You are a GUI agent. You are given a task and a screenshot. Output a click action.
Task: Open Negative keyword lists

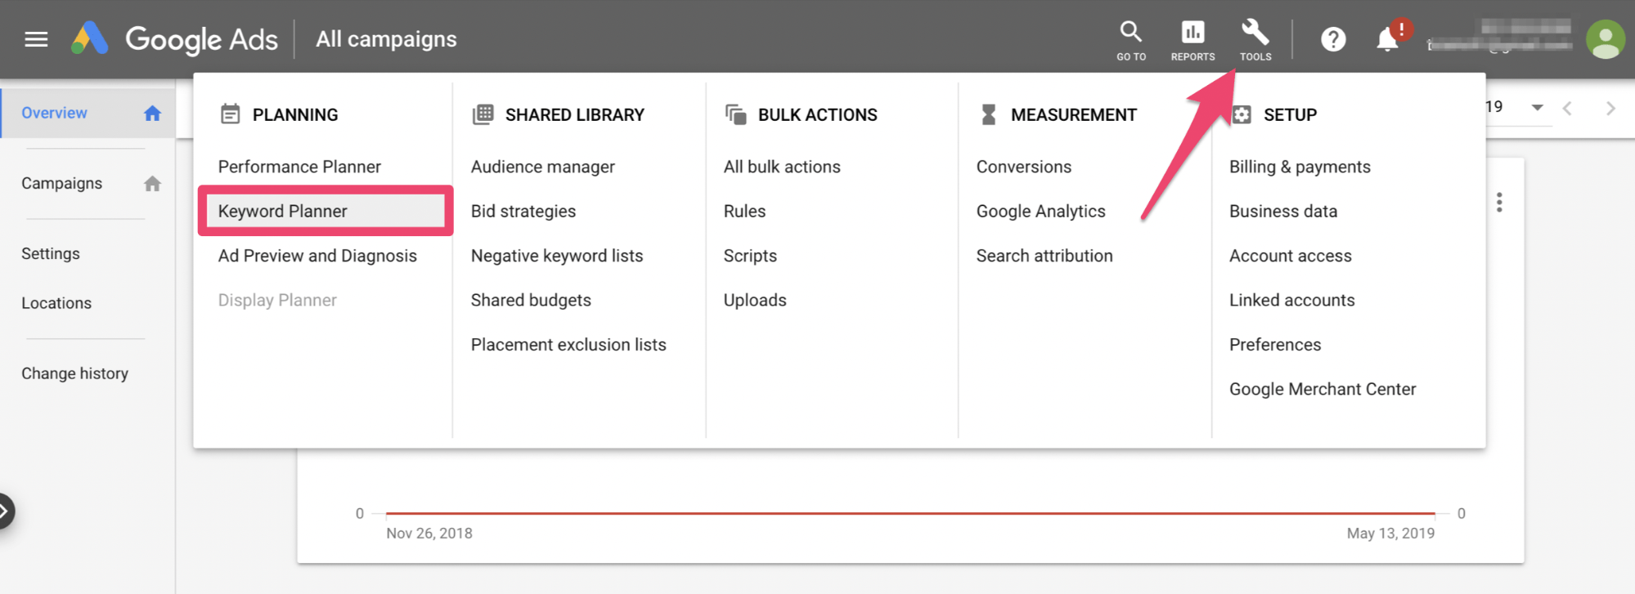tap(556, 256)
